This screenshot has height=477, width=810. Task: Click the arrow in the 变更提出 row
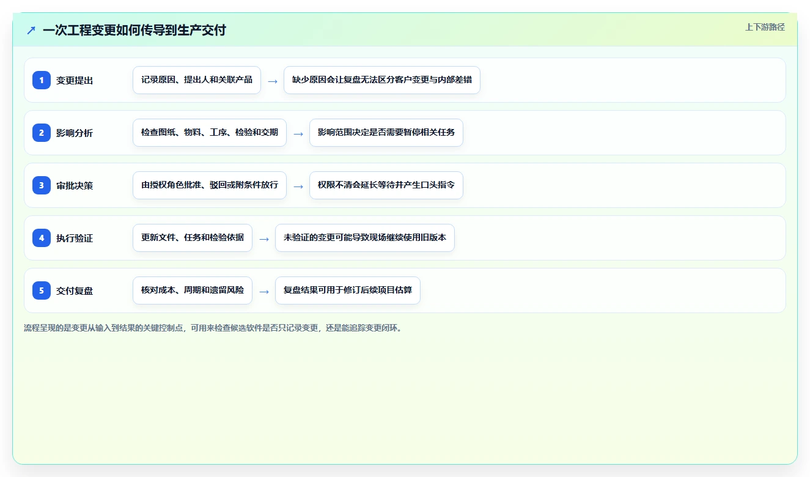(273, 81)
